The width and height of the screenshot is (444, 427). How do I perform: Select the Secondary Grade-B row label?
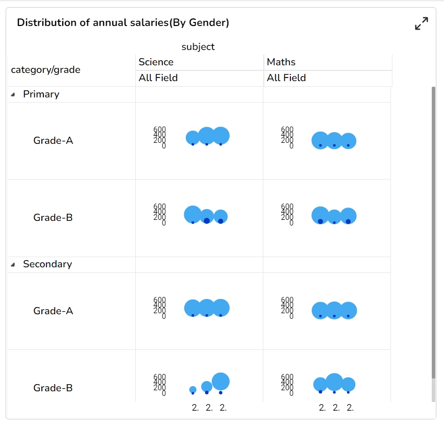(53, 388)
